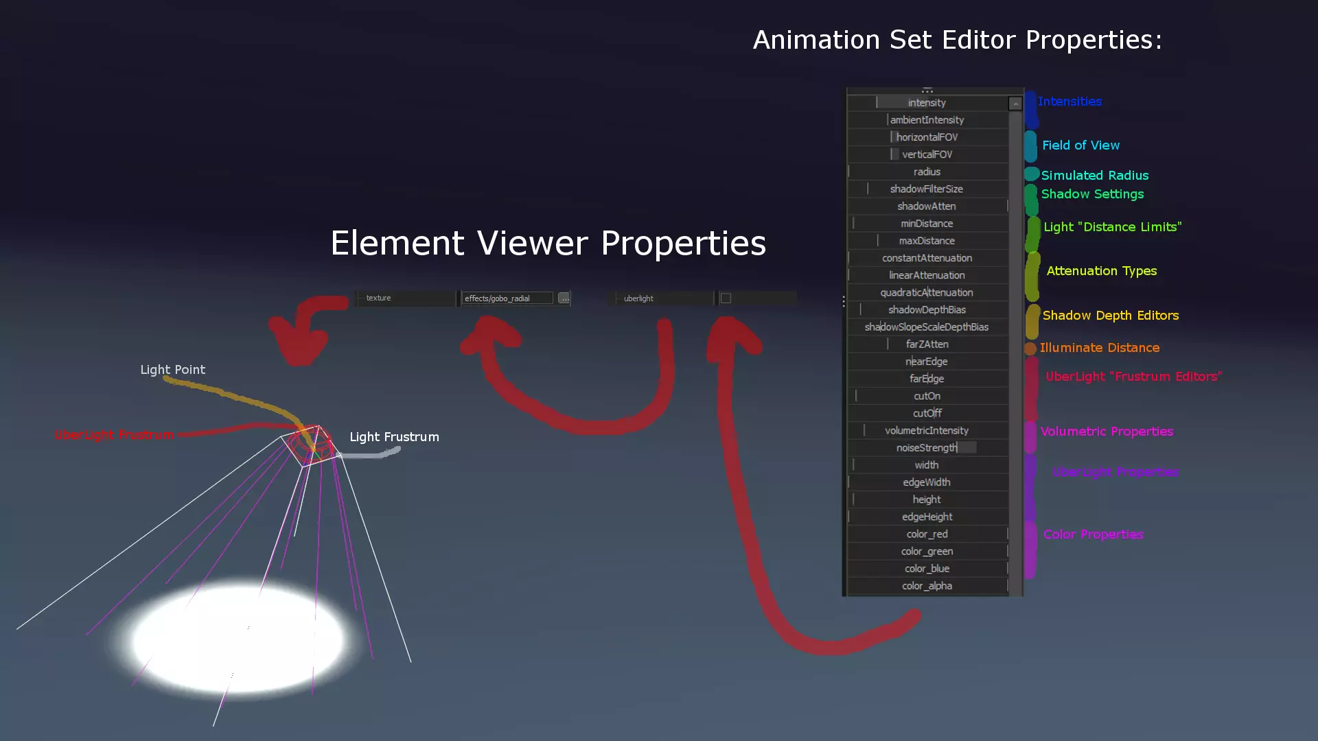Click the shadowFilterSize slider row

[x=927, y=189]
